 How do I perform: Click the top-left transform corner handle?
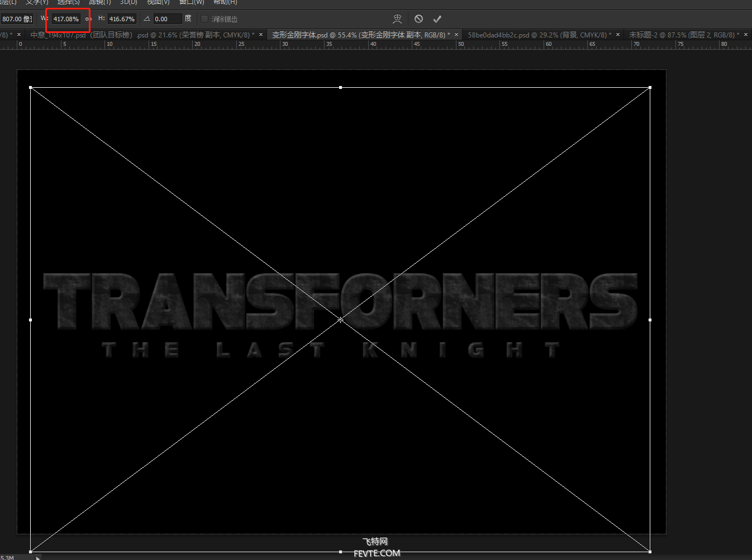(x=31, y=88)
